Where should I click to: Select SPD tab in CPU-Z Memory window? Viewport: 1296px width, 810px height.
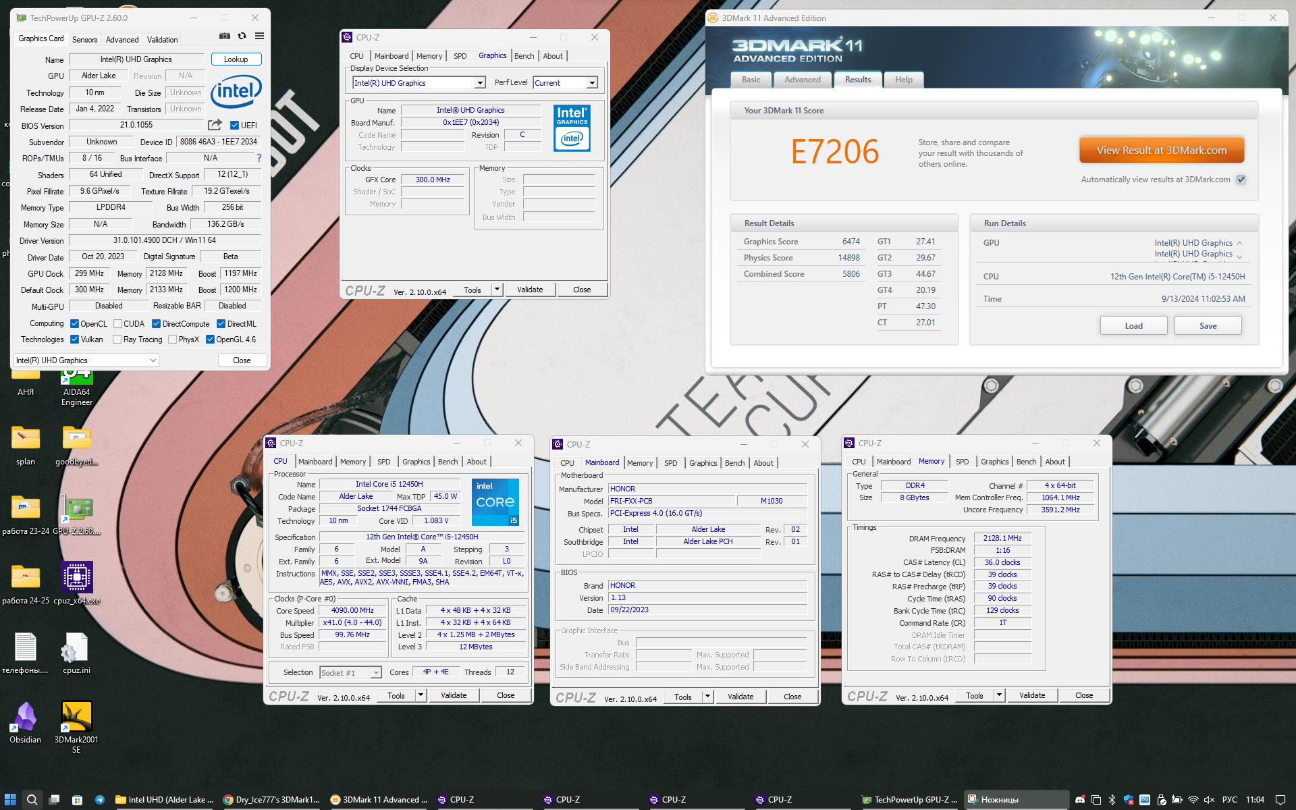pyautogui.click(x=963, y=462)
